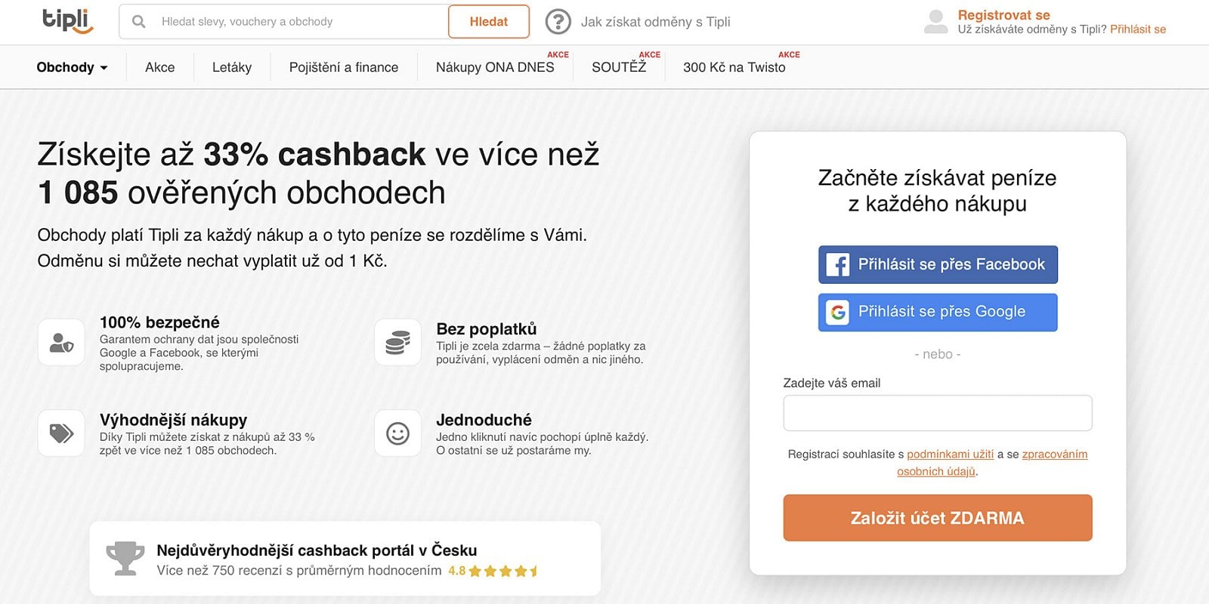Click the trophy icon in the ratings panel
Viewport: 1209px width, 604px height.
125,557
